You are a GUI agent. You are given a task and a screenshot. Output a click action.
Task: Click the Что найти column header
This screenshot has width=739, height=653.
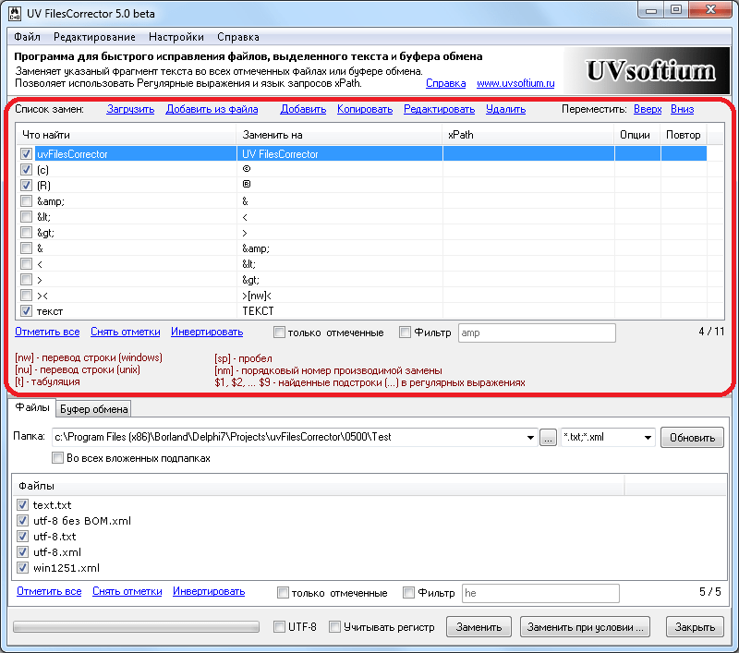tap(126, 135)
